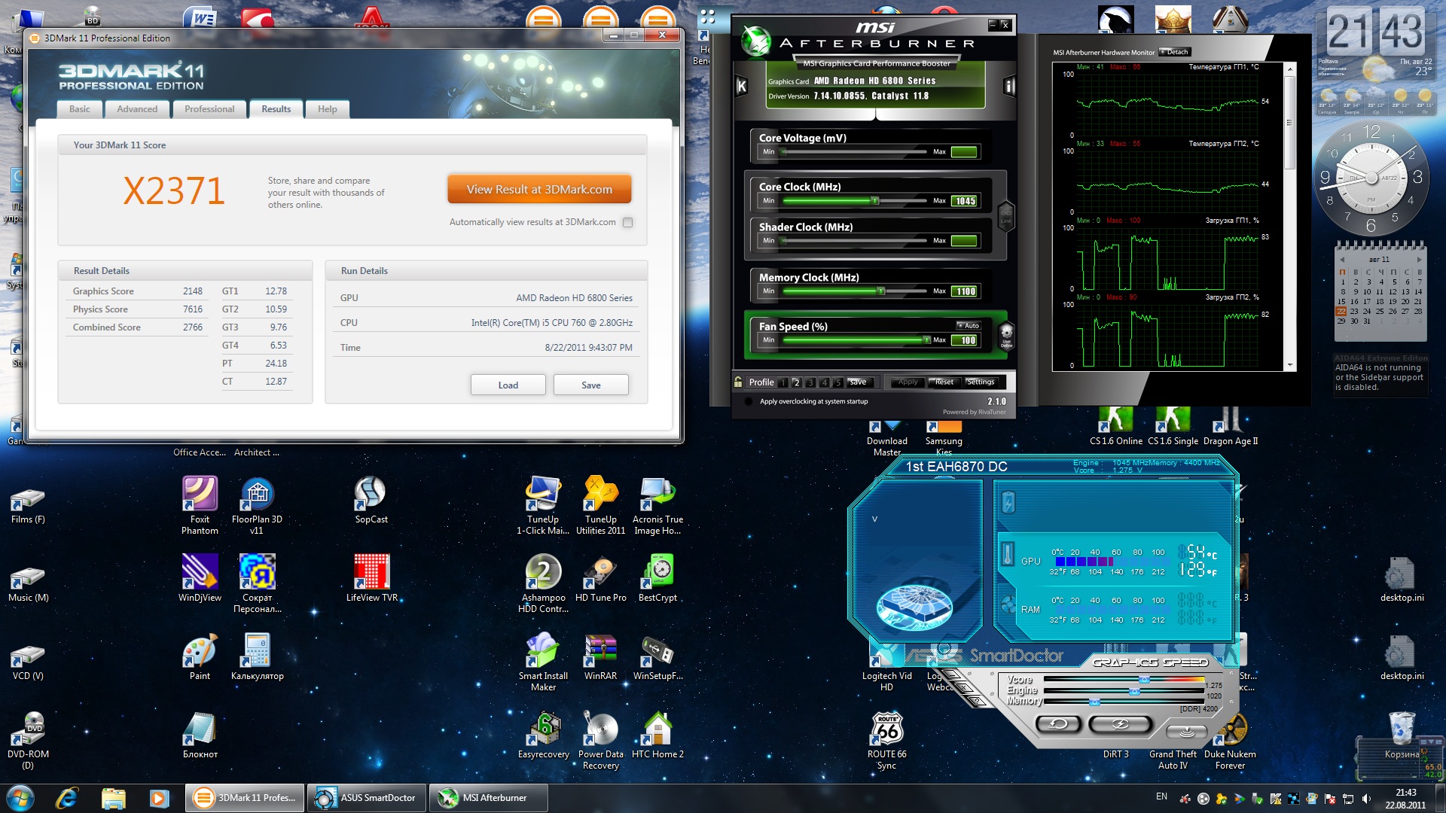The width and height of the screenshot is (1446, 813).
Task: Click the User Define fan button
Action: [1006, 336]
